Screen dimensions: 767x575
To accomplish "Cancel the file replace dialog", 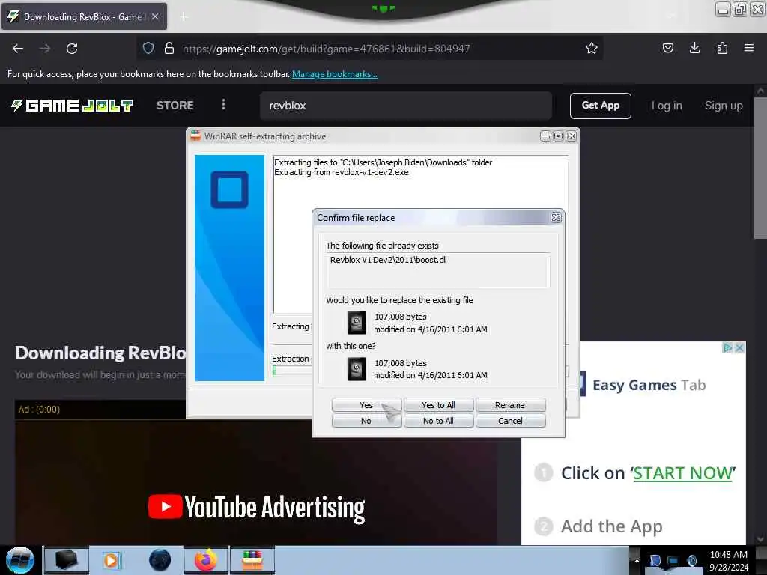I will 510,421.
